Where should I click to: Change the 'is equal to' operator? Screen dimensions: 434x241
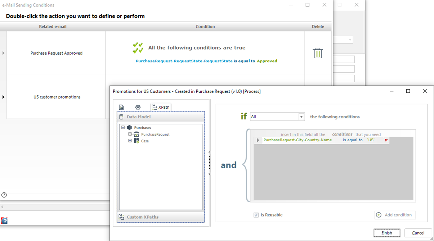click(353, 140)
